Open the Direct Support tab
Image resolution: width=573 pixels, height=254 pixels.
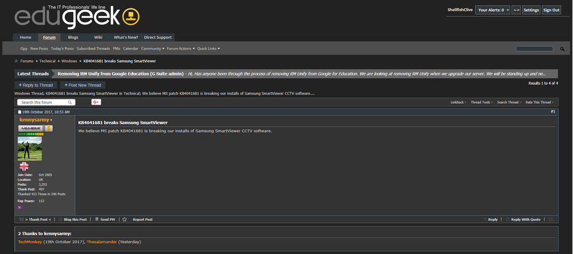(158, 37)
